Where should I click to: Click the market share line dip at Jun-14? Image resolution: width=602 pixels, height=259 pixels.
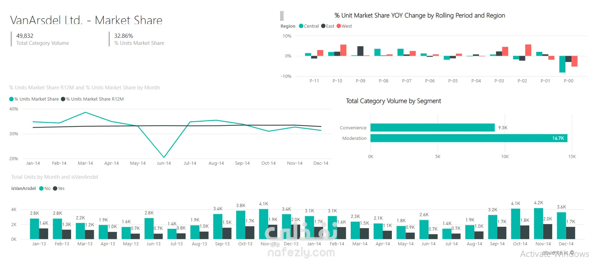coord(164,157)
